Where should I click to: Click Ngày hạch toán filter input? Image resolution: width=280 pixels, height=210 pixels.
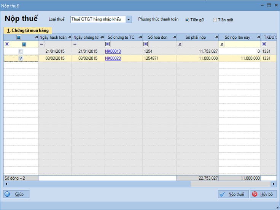(58, 44)
